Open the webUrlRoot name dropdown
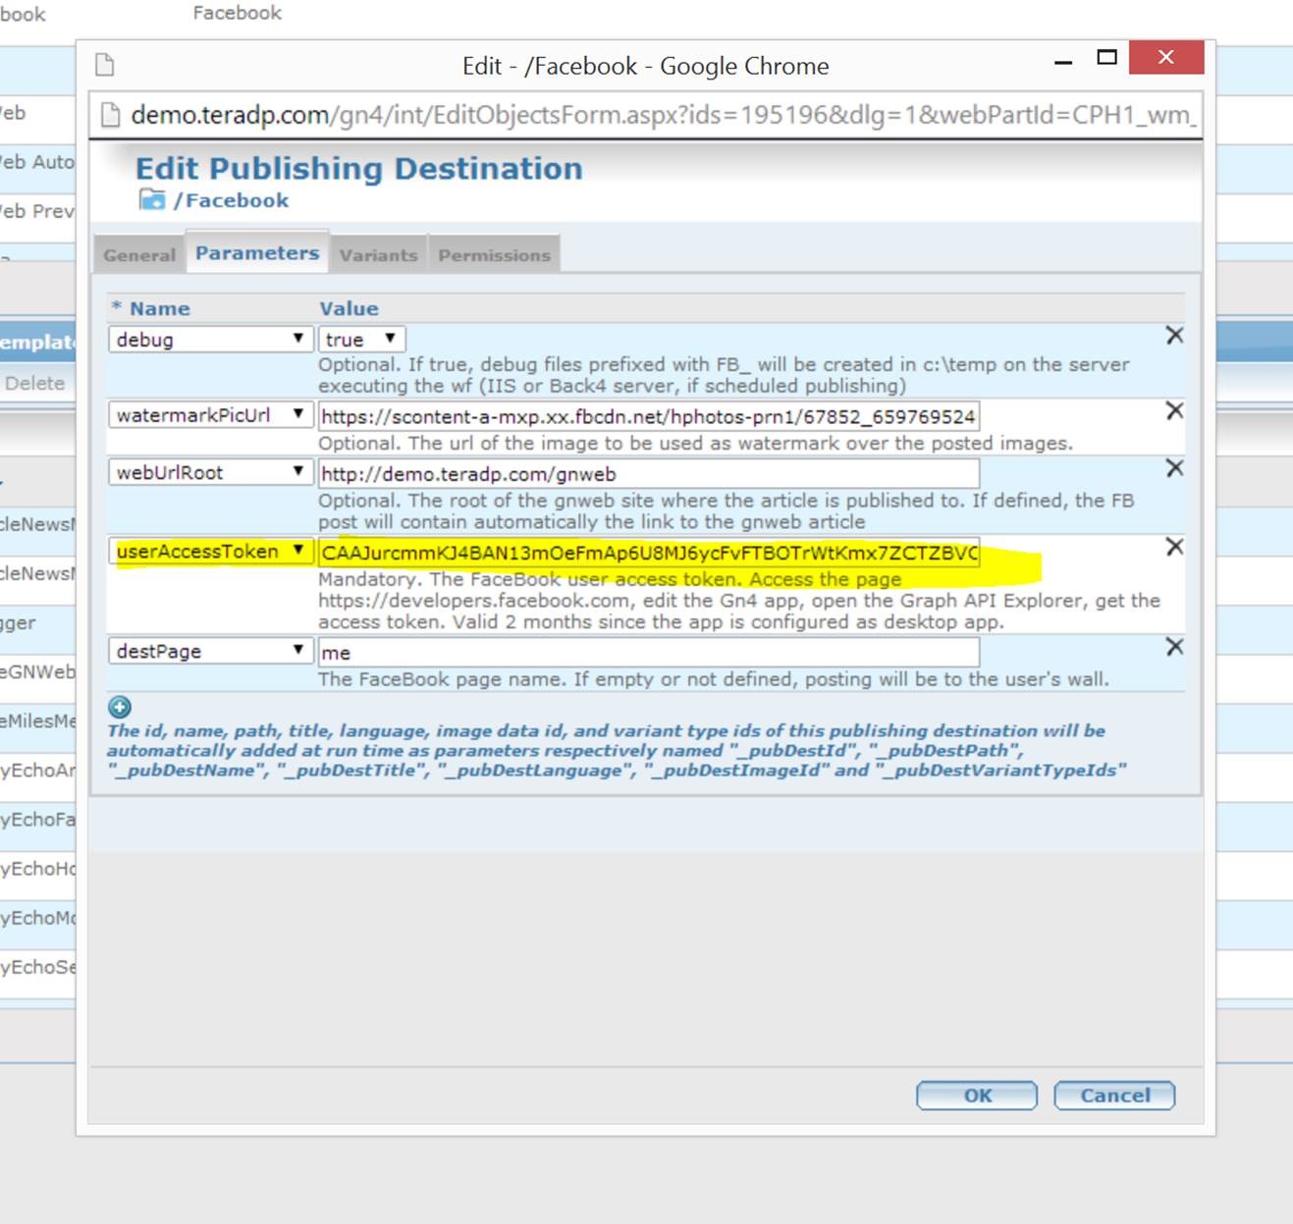Image resolution: width=1293 pixels, height=1224 pixels. (x=210, y=472)
